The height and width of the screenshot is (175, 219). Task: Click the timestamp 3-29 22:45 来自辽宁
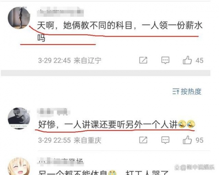70,61
